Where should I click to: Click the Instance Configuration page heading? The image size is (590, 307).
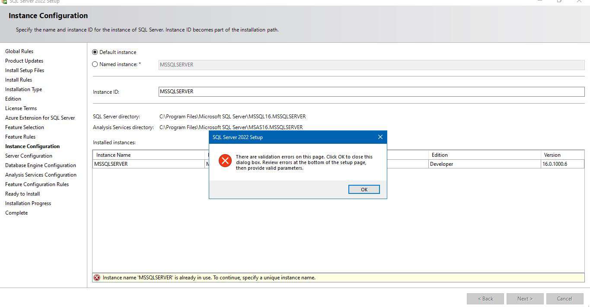tap(48, 16)
